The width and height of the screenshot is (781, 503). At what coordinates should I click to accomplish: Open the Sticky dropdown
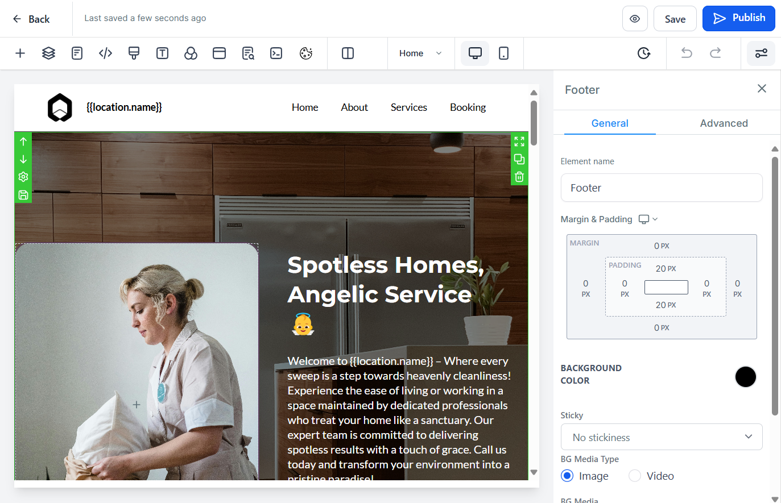662,437
